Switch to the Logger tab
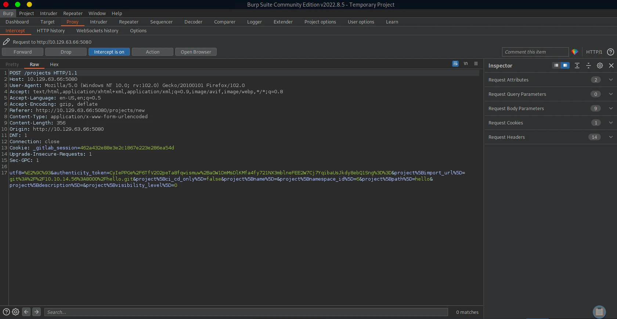 point(255,22)
